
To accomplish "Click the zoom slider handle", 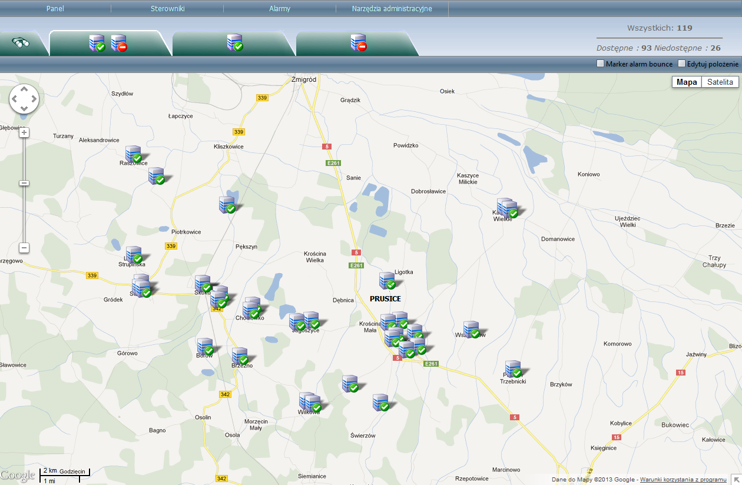I will coord(24,183).
